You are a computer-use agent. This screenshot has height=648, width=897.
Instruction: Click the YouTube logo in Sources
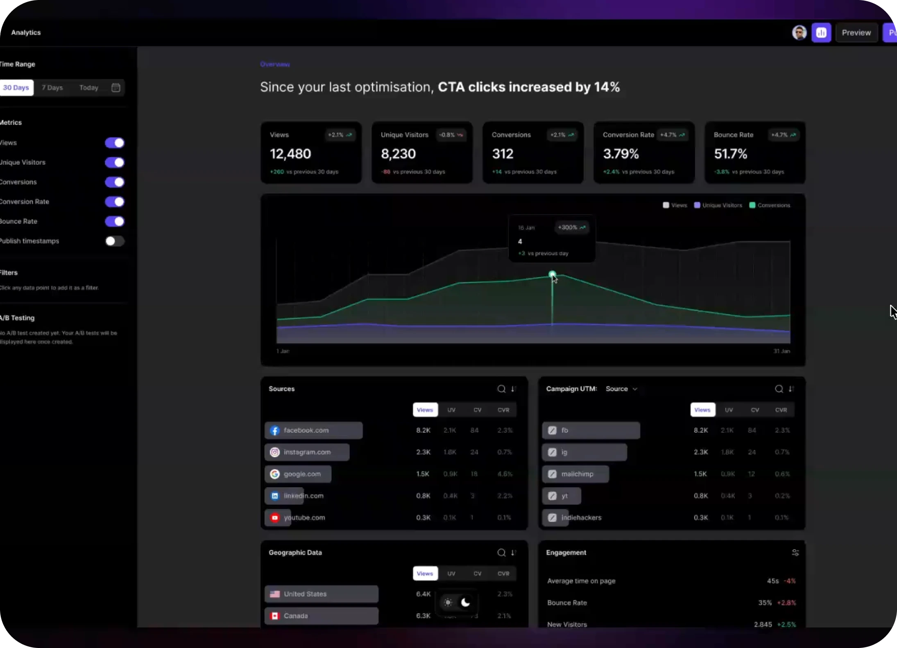pos(275,517)
